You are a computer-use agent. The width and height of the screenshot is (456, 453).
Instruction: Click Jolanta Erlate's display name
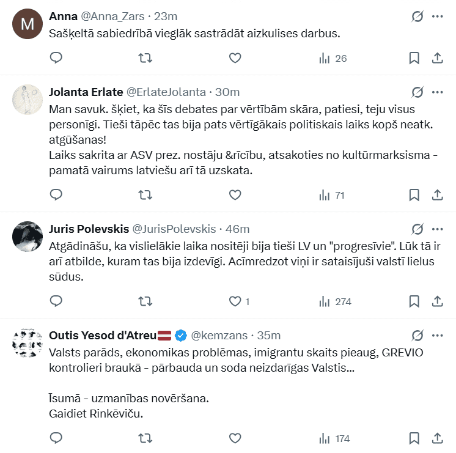pyautogui.click(x=85, y=92)
